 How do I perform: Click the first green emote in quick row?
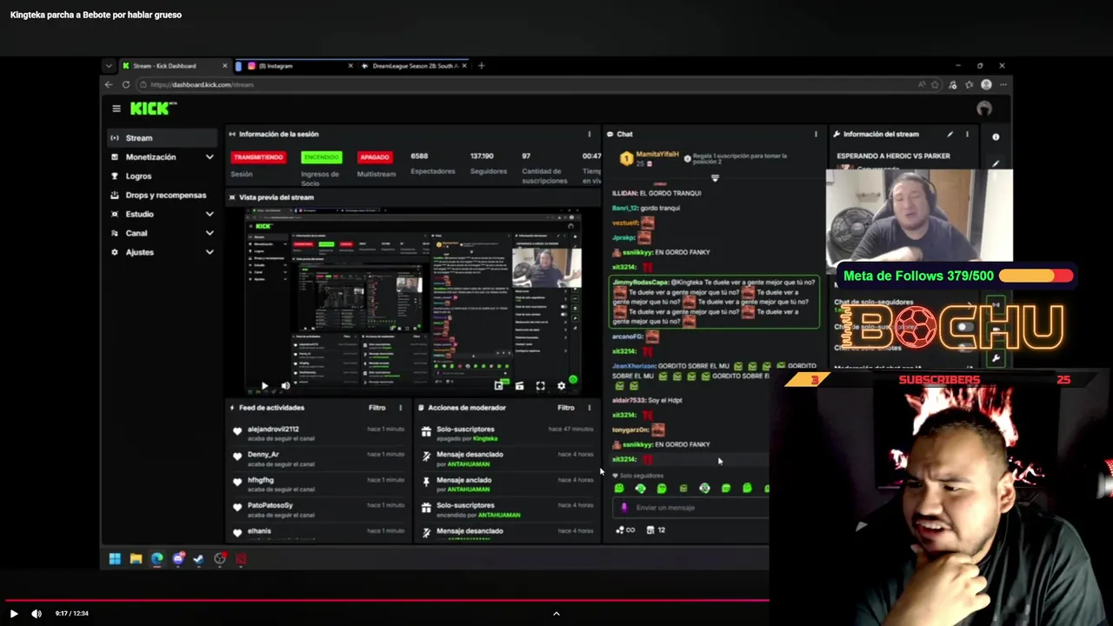619,489
